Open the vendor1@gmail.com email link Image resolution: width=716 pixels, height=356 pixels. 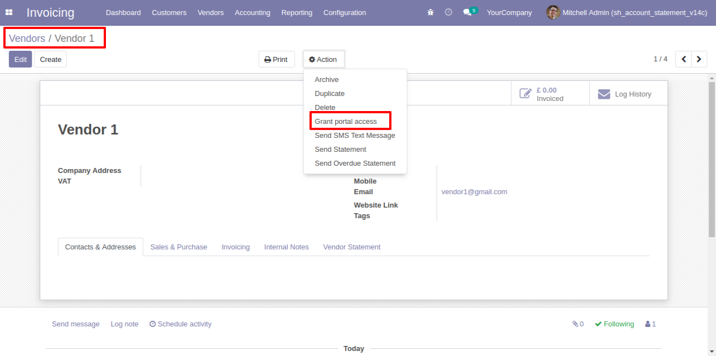(474, 192)
